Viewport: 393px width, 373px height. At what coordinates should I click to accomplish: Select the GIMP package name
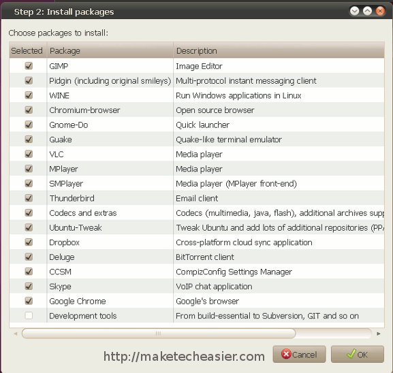59,66
